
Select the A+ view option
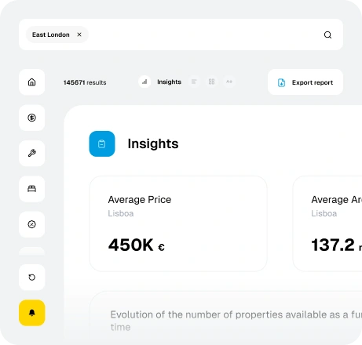(229, 82)
